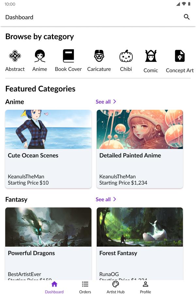
Task: Open the Dashboard home tab
Action: (54, 287)
